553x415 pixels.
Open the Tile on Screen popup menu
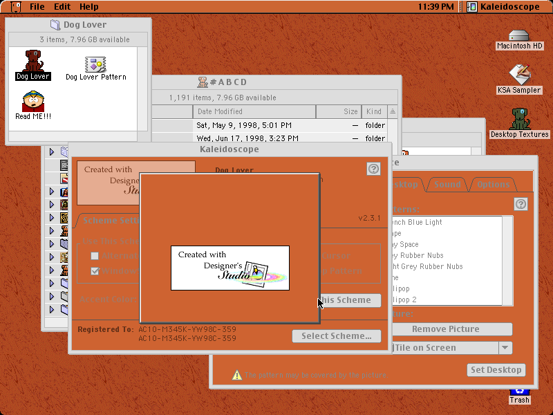(x=452, y=348)
